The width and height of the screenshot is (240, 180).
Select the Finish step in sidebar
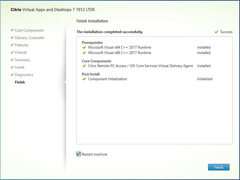(x=20, y=82)
